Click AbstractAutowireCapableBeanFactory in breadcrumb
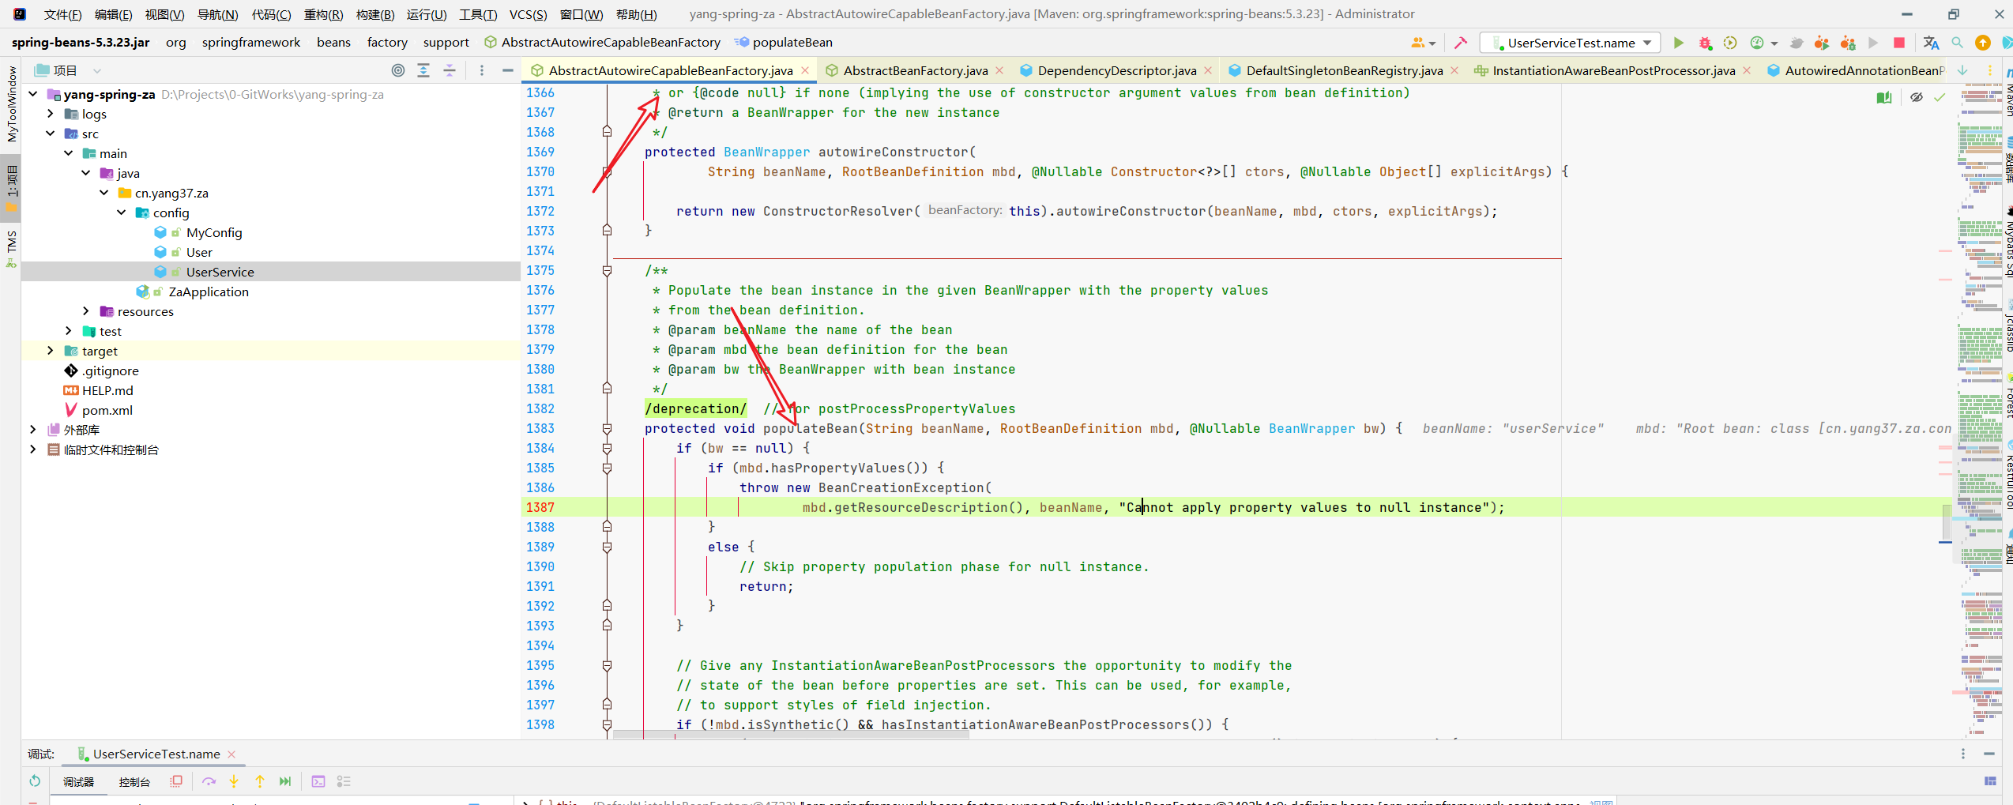The image size is (2013, 805). (x=603, y=43)
